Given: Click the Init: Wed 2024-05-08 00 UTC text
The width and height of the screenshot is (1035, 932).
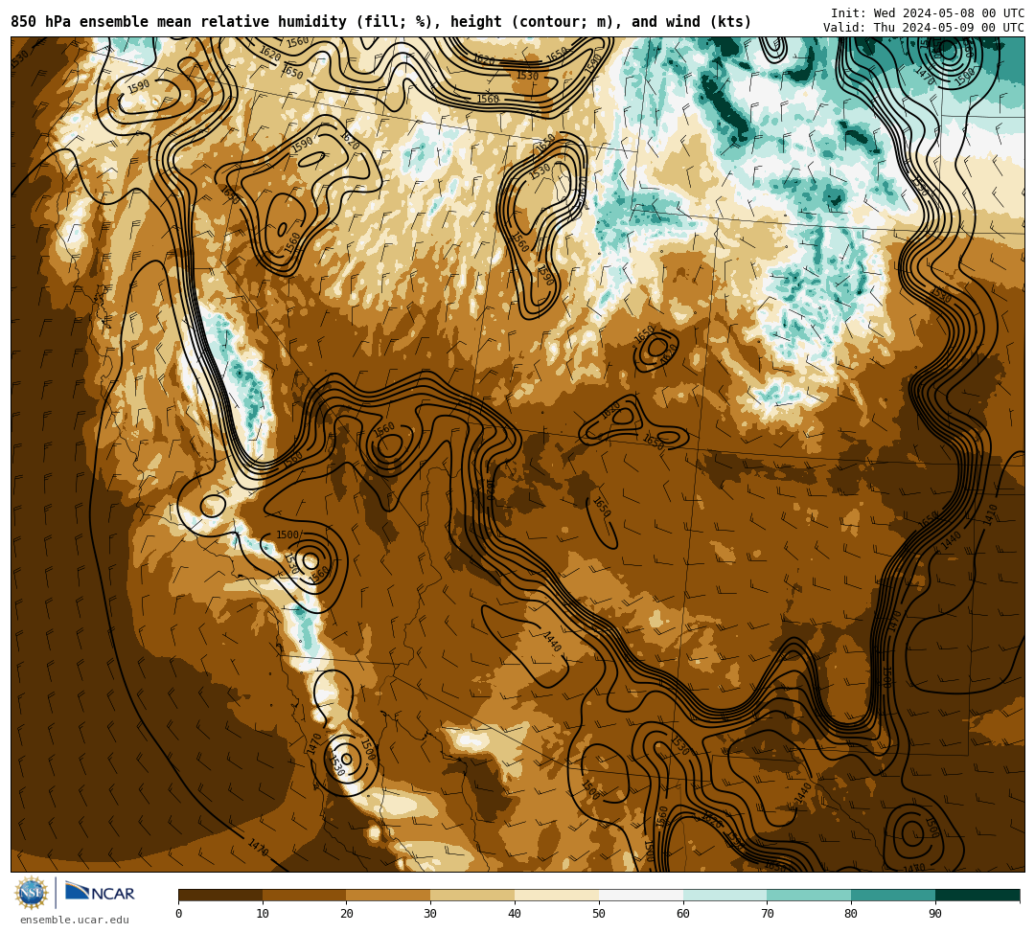Looking at the screenshot, I should (928, 12).
